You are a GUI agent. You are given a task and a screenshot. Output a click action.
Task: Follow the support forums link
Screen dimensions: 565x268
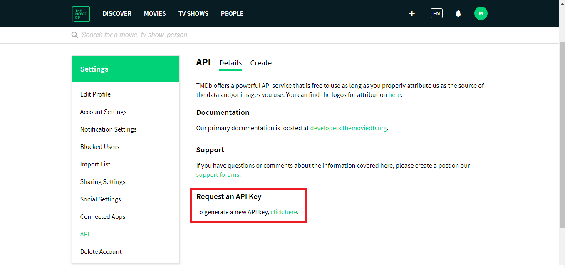point(218,175)
